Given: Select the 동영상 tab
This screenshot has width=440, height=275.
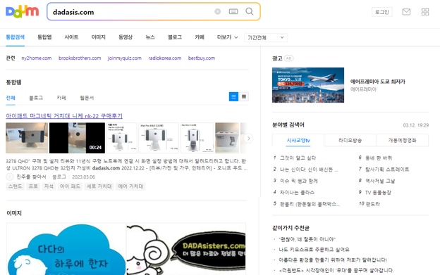Looking at the screenshot, I should pyautogui.click(x=126, y=37).
